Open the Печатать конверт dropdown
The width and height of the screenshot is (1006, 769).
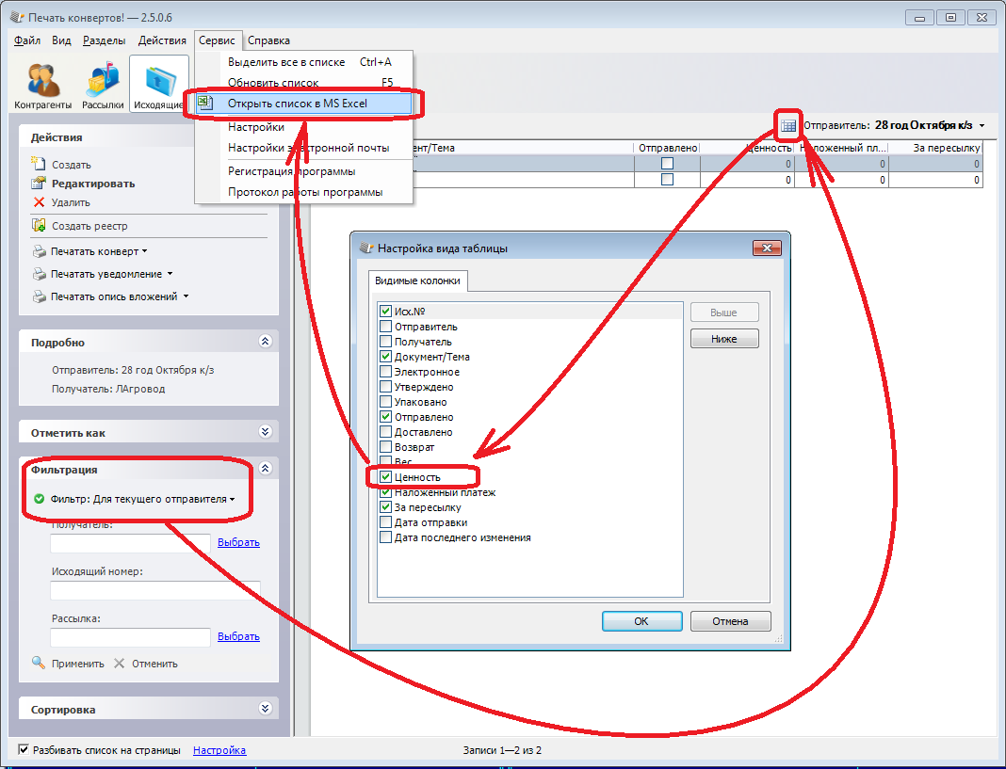(99, 251)
